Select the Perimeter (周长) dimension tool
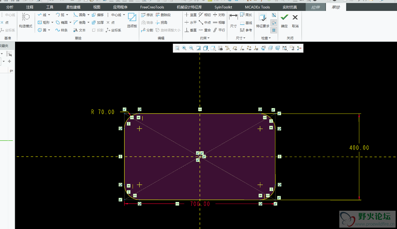The height and width of the screenshot is (229, 397). (246, 15)
